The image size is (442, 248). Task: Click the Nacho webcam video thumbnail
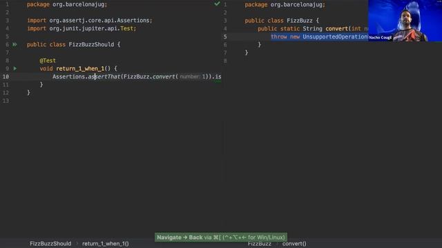(405, 21)
